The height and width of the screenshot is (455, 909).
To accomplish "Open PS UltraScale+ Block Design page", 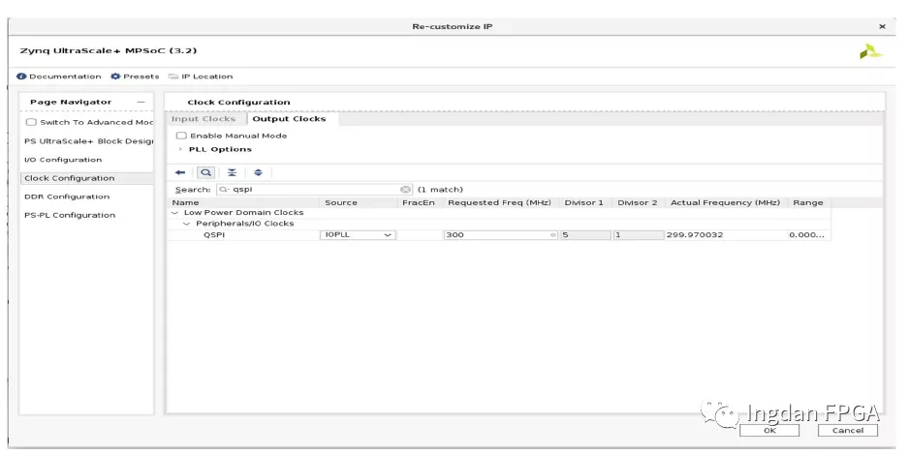I will (89, 141).
